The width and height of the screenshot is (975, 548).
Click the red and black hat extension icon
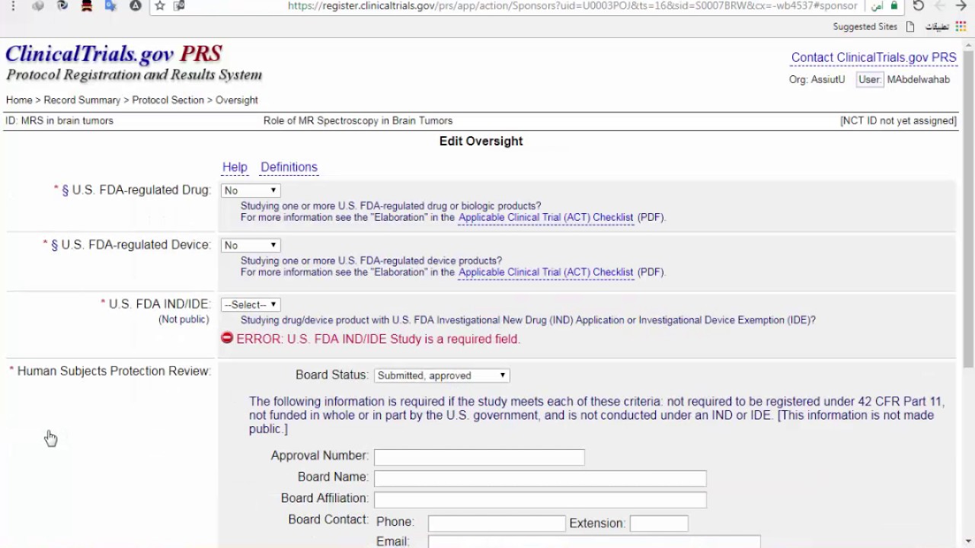(x=87, y=6)
